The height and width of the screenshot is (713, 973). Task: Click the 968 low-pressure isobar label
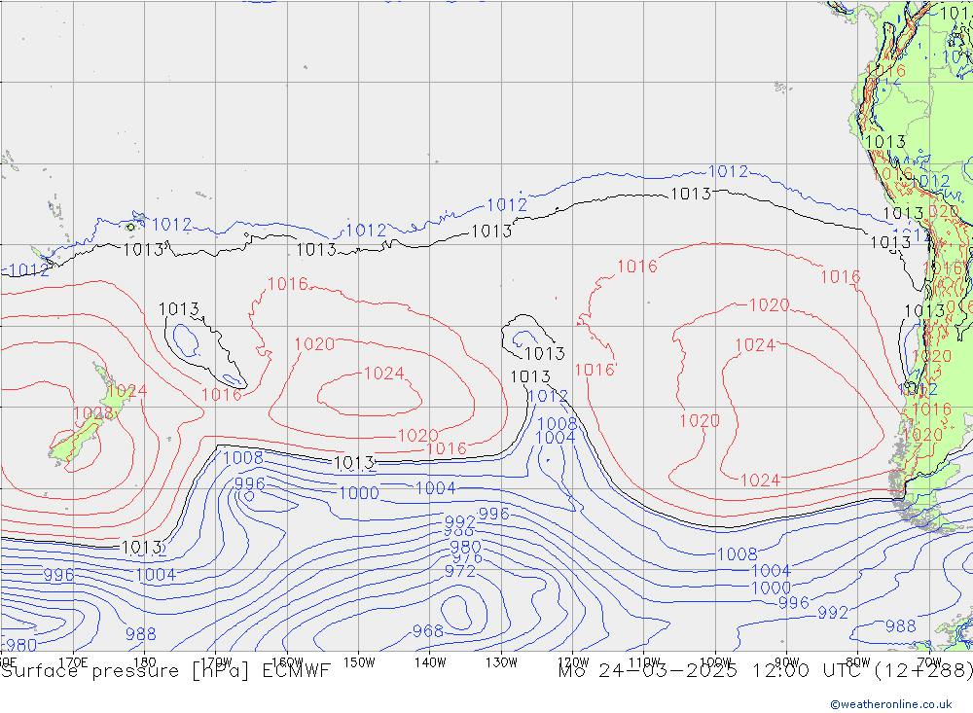click(x=428, y=631)
